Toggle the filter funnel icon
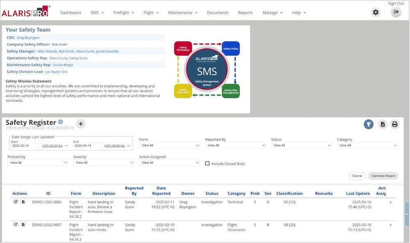The height and width of the screenshot is (243, 410). click(x=369, y=124)
